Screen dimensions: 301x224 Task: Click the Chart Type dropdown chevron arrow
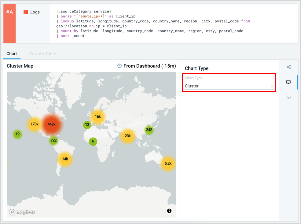tap(272, 86)
